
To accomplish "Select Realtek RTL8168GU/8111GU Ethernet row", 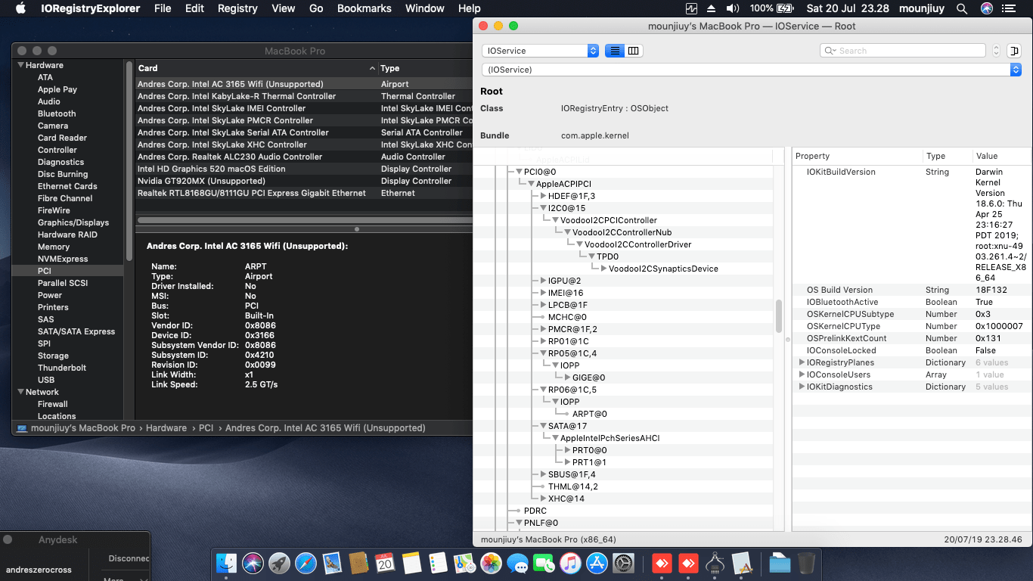I will pyautogui.click(x=304, y=193).
